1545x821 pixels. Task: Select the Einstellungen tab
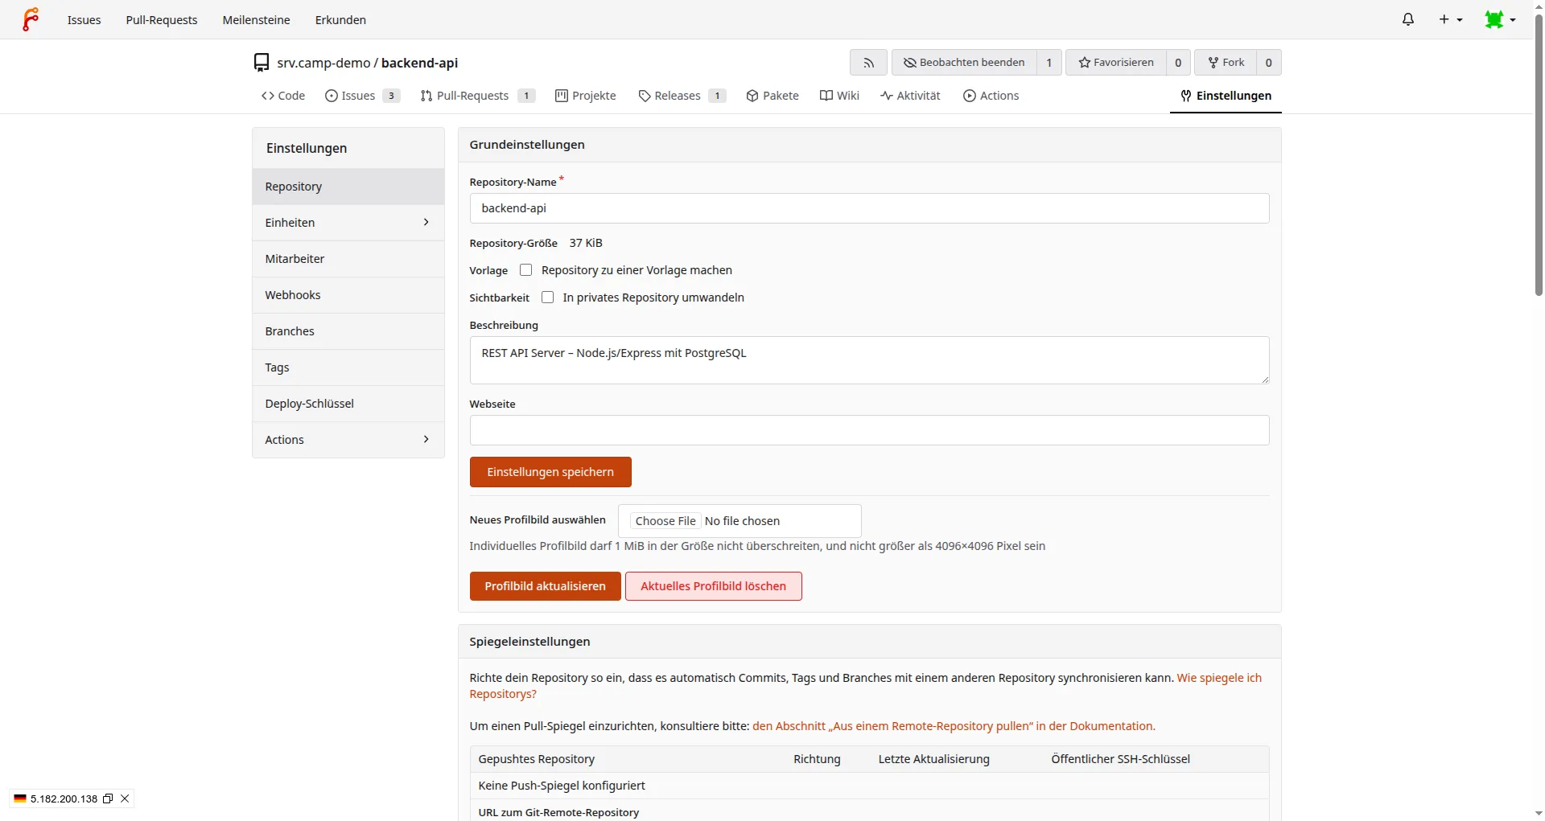[x=1226, y=96]
